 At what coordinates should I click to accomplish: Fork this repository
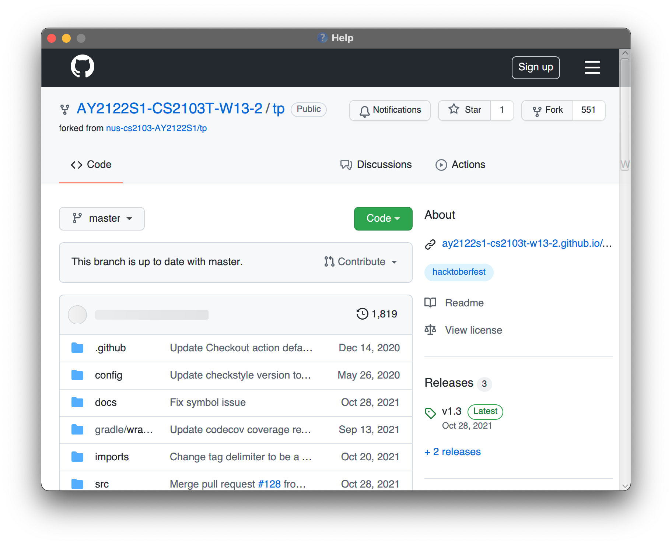547,110
